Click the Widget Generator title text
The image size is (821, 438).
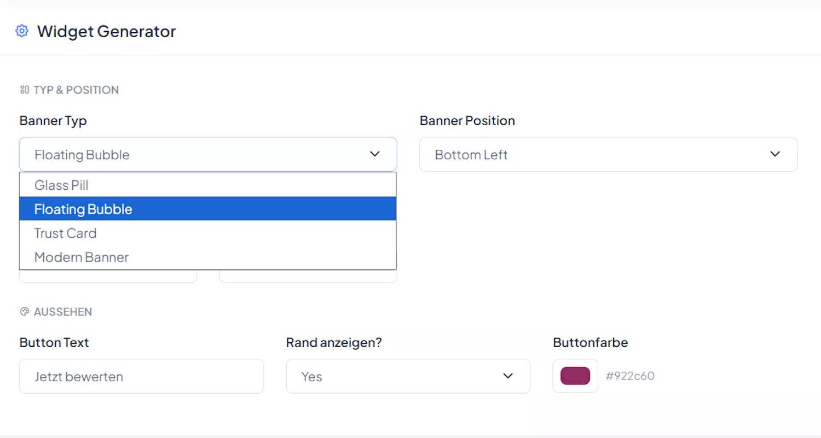pos(106,31)
